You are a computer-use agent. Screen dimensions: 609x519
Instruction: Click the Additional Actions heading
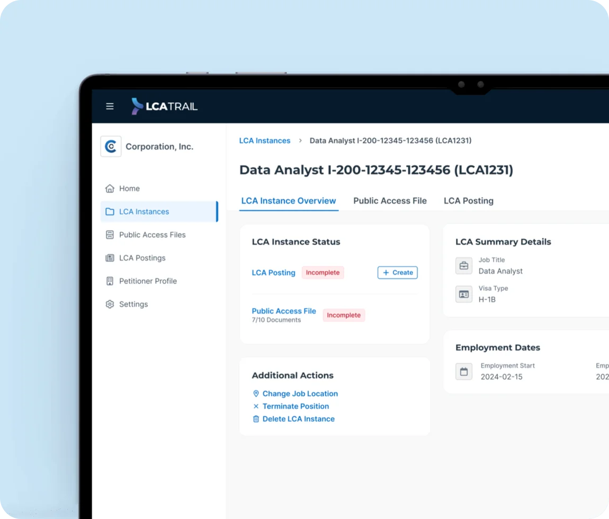coord(293,375)
